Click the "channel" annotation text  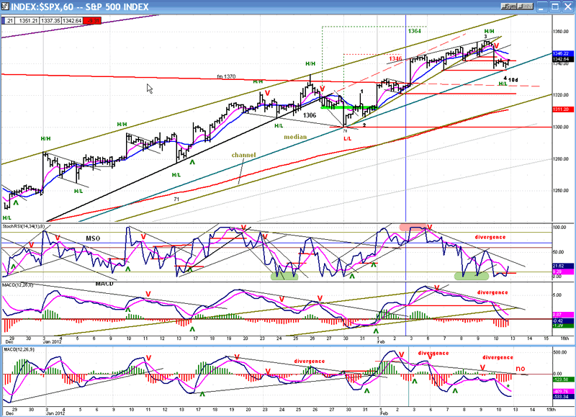pyautogui.click(x=243, y=155)
